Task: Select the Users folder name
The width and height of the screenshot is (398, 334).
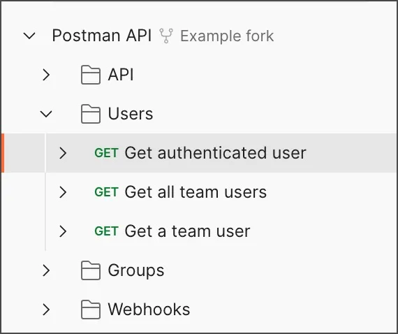Action: click(x=131, y=114)
